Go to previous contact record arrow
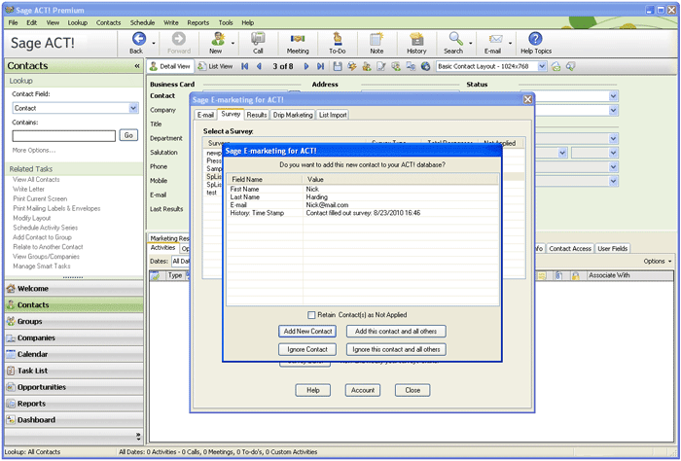The width and height of the screenshot is (681, 461). (x=260, y=66)
